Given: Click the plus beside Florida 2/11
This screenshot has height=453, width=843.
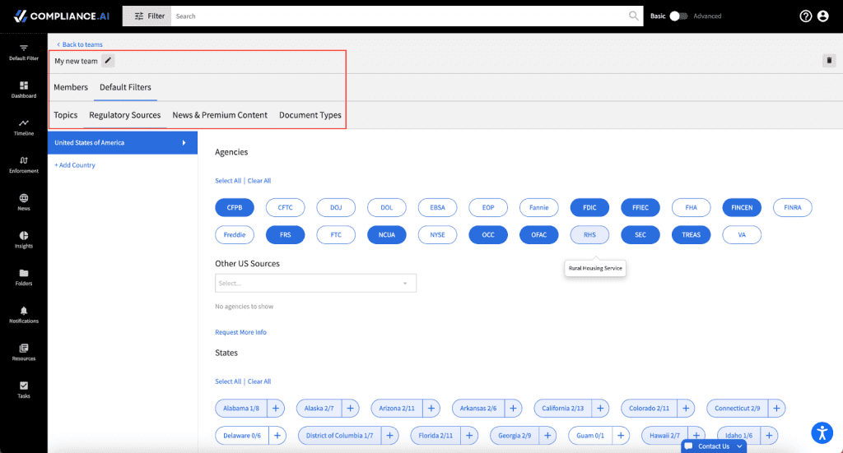Looking at the screenshot, I should point(469,436).
